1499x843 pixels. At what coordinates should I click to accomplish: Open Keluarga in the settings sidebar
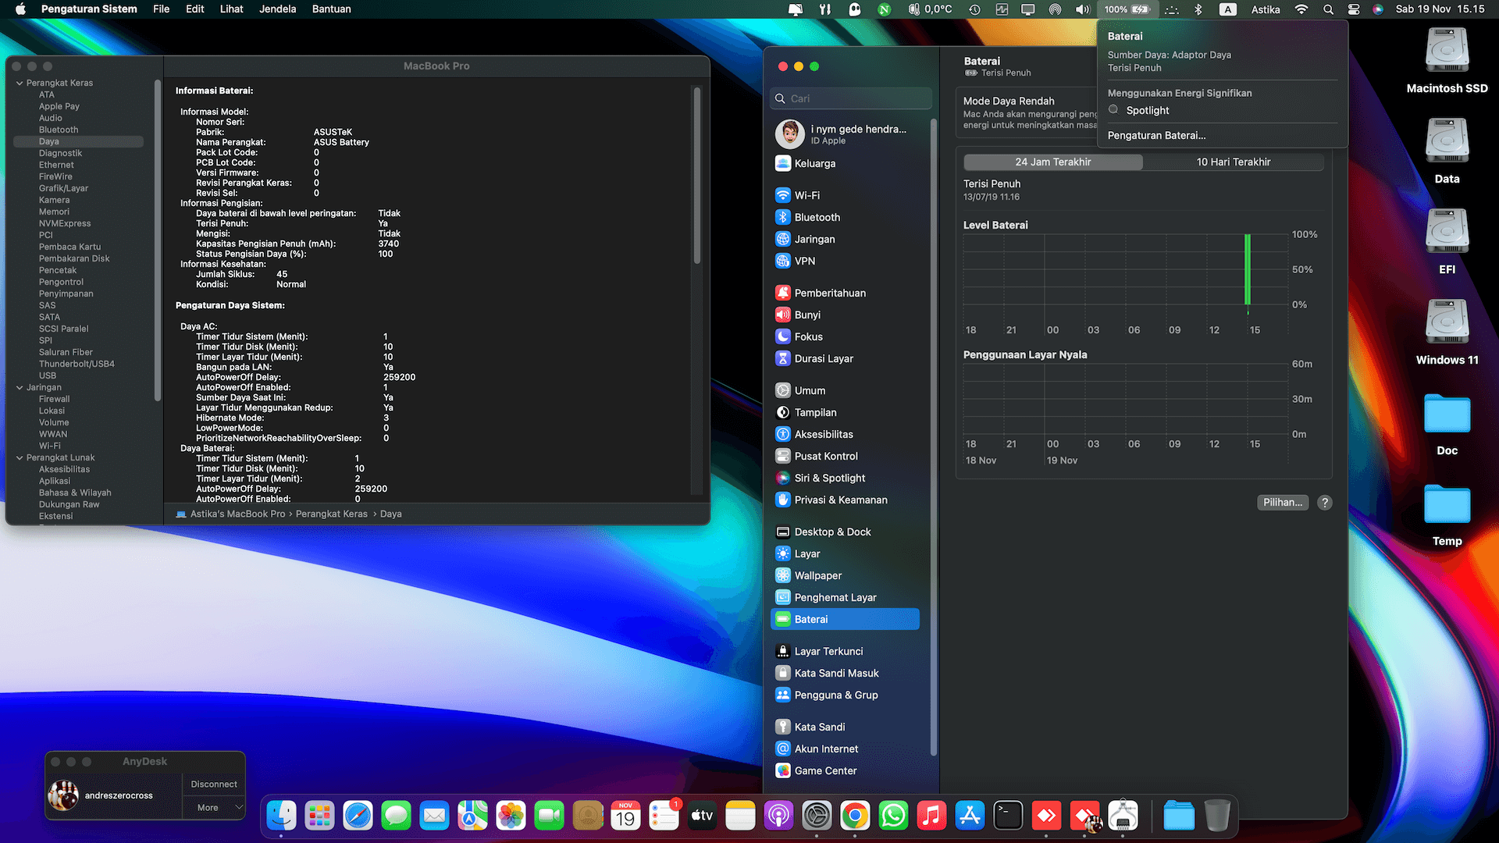tap(846, 163)
